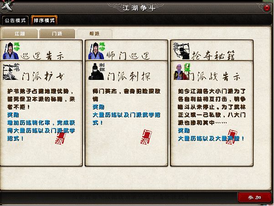Image resolution: width=274 pixels, height=206 pixels.
Task: Close the 江湖争斗 window with the red X
Action: click(x=267, y=8)
